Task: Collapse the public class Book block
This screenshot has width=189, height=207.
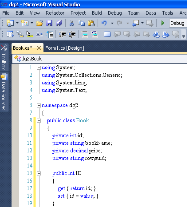Action: point(39,120)
